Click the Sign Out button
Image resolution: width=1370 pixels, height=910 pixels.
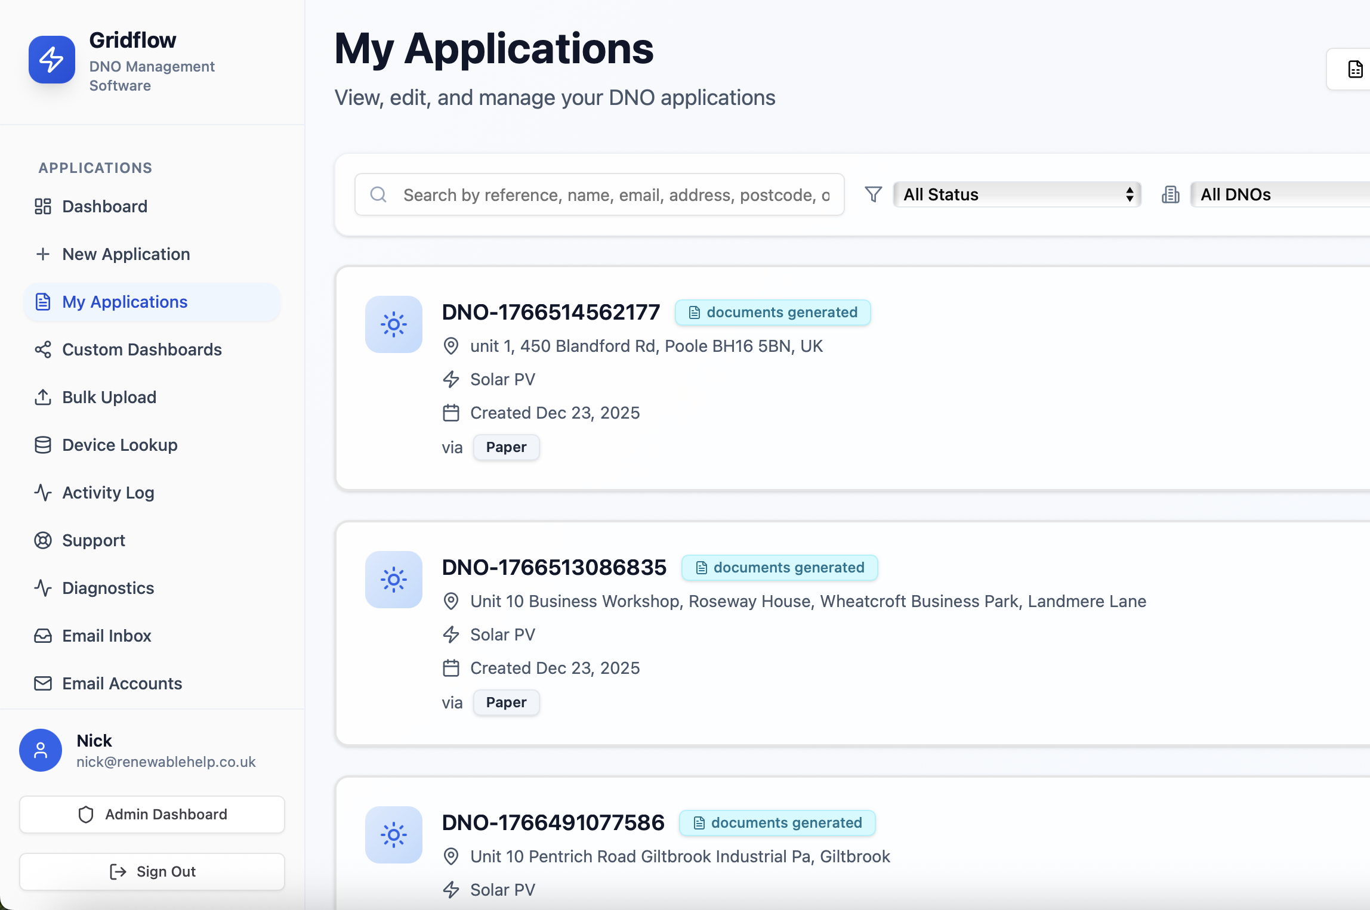tap(152, 872)
